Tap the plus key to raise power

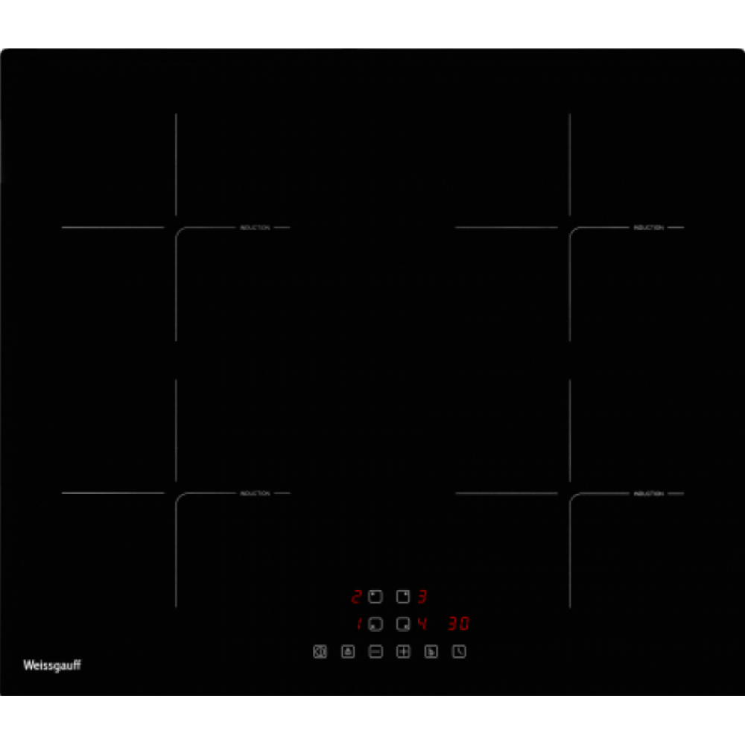tap(403, 651)
